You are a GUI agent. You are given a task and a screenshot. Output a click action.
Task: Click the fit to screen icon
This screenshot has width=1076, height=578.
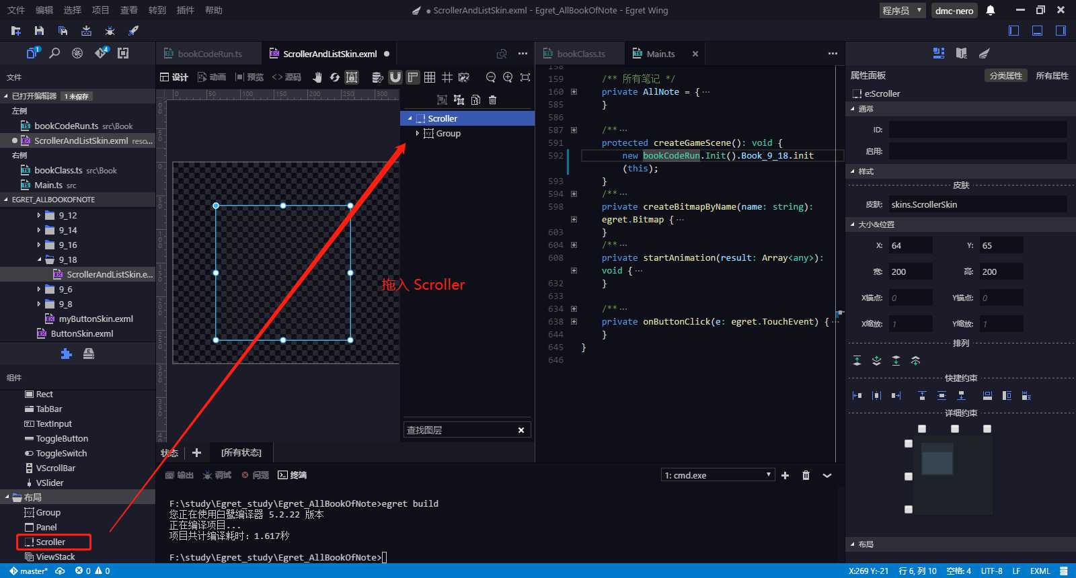(525, 77)
